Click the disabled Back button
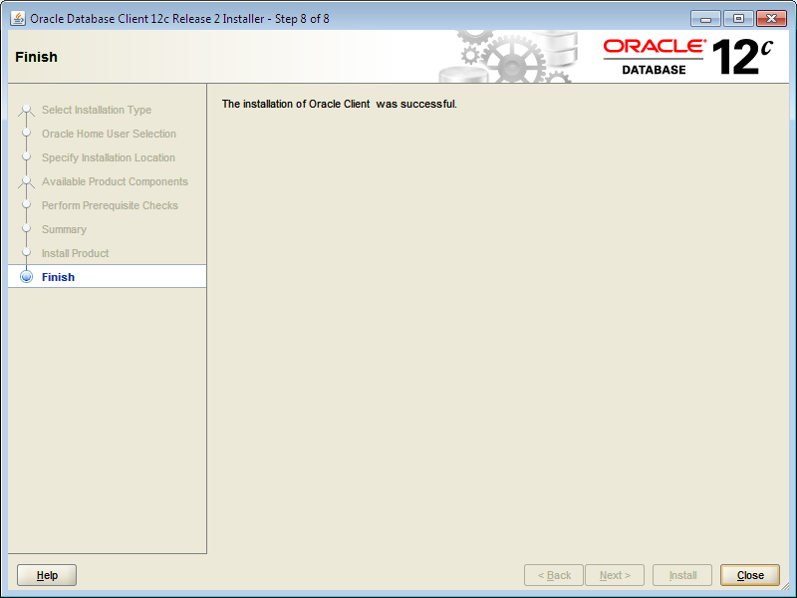Image resolution: width=797 pixels, height=598 pixels. point(553,575)
